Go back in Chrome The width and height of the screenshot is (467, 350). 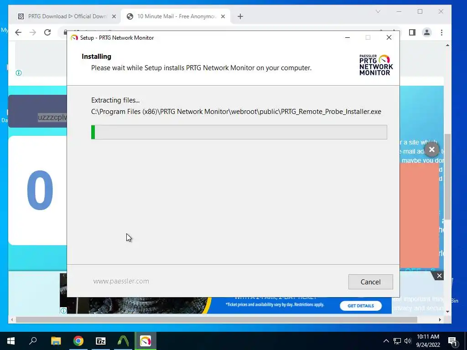[18, 32]
